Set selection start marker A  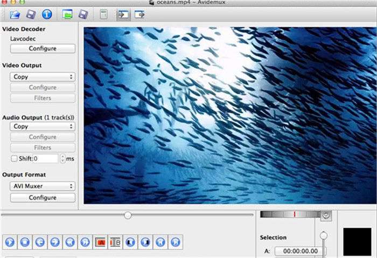click(100, 242)
